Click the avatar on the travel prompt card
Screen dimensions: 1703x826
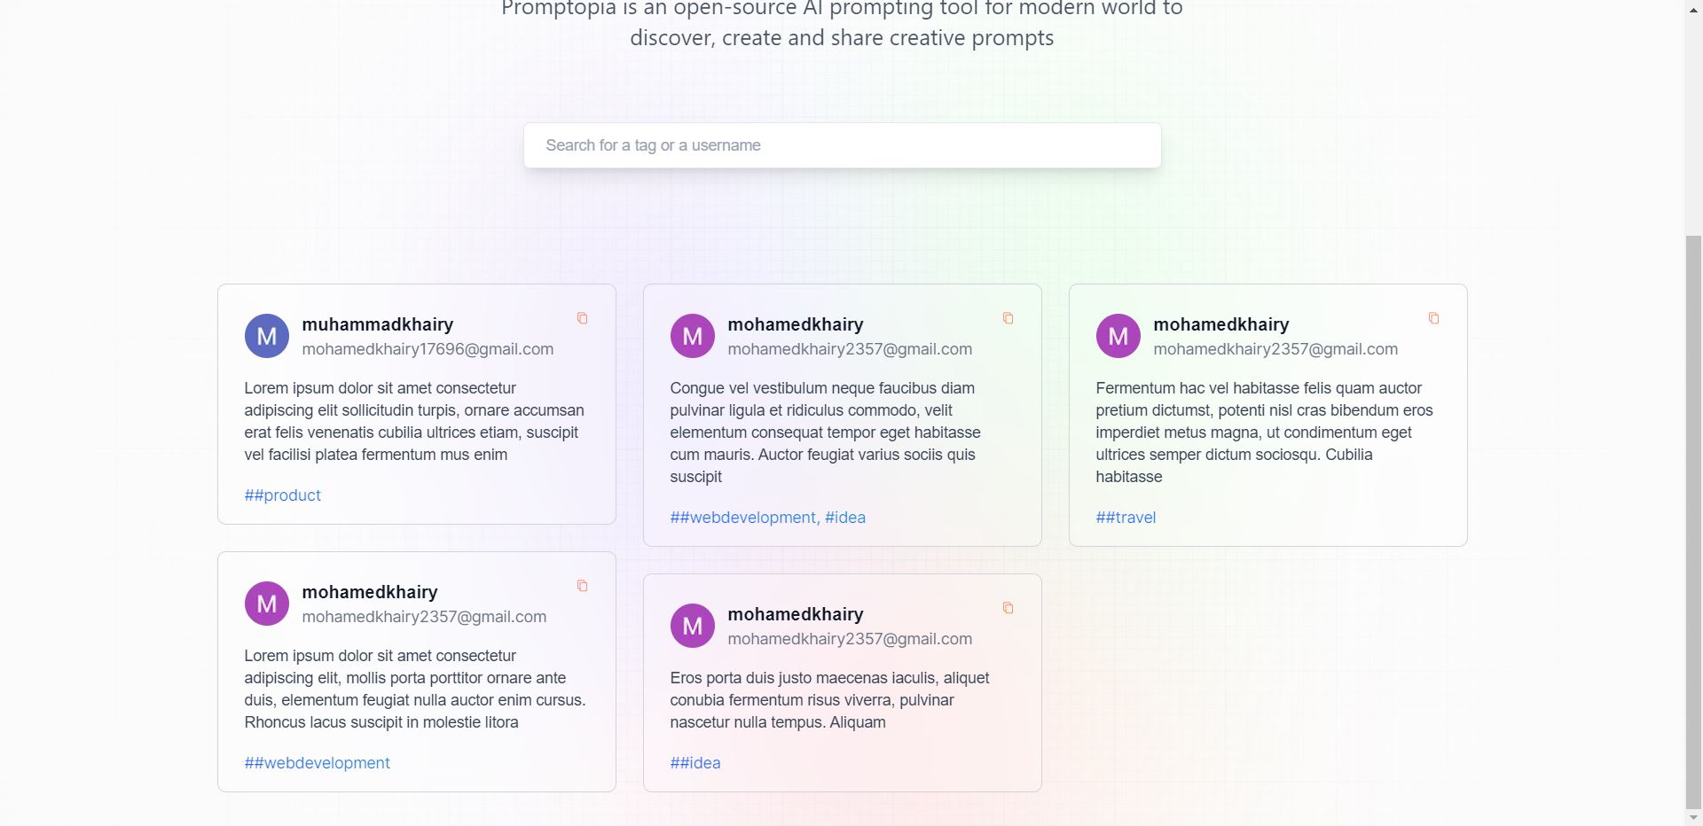click(1118, 335)
